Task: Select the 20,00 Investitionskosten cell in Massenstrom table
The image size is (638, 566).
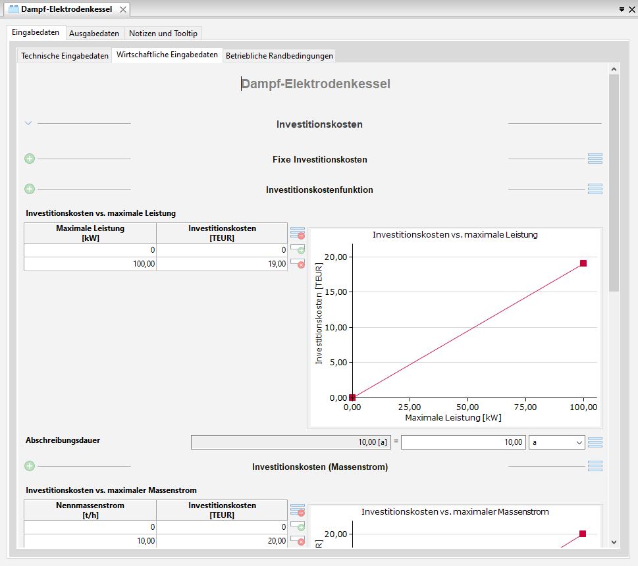Action: tap(222, 541)
